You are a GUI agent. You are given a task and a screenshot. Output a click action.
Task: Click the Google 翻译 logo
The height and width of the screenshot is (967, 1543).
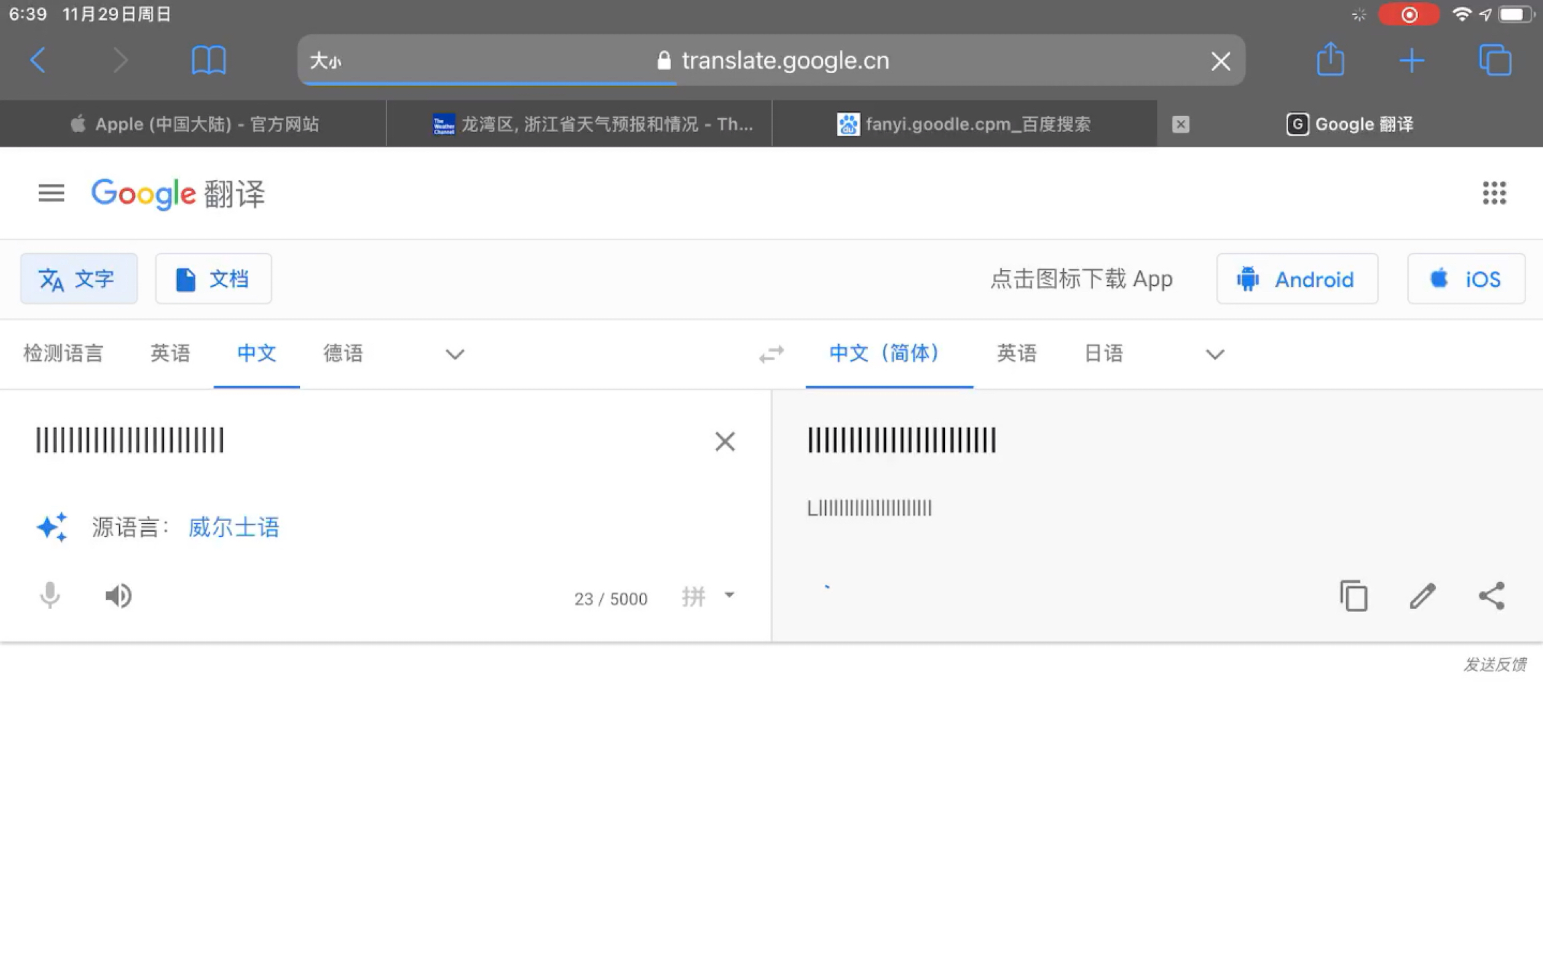(178, 194)
